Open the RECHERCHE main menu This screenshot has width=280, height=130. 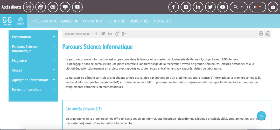116,21
